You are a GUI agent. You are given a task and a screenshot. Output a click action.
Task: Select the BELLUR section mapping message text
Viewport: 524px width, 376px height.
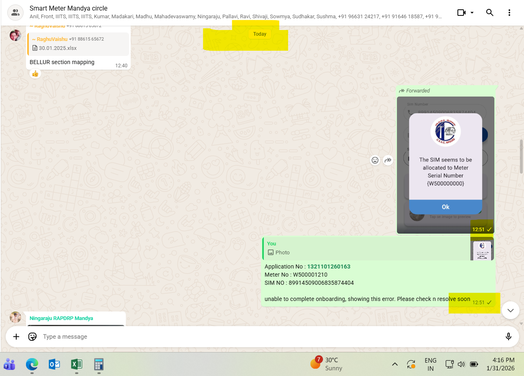[x=62, y=62]
